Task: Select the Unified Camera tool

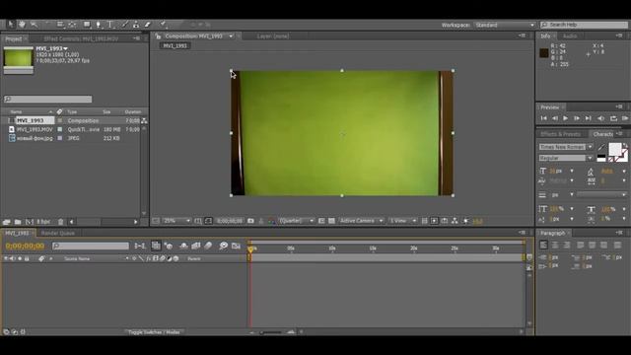Action: pos(60,25)
